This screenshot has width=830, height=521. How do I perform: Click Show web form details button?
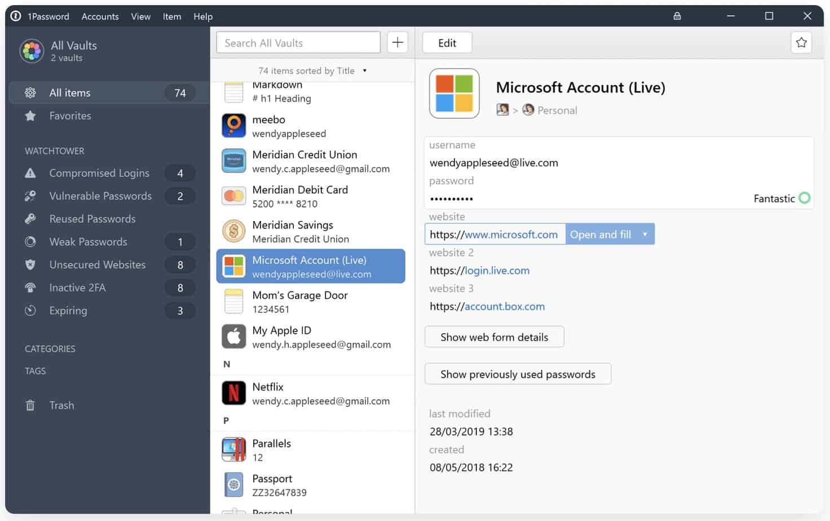click(x=494, y=337)
